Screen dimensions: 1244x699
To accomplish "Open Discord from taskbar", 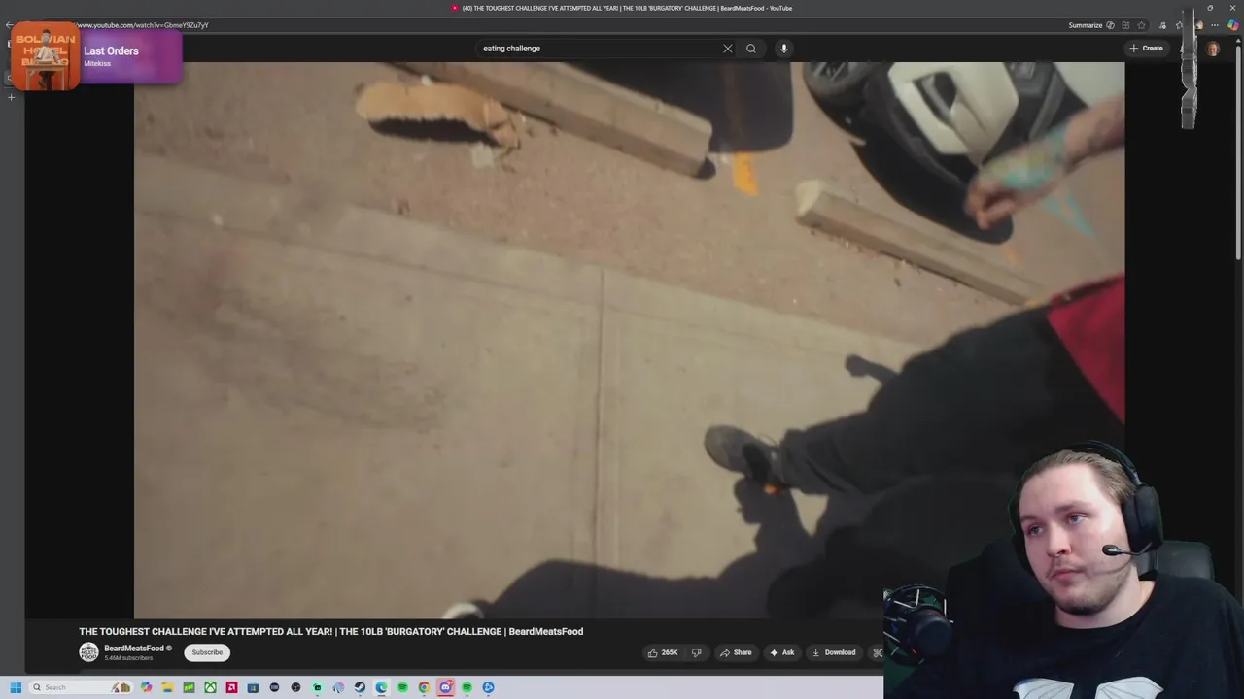I will [445, 687].
